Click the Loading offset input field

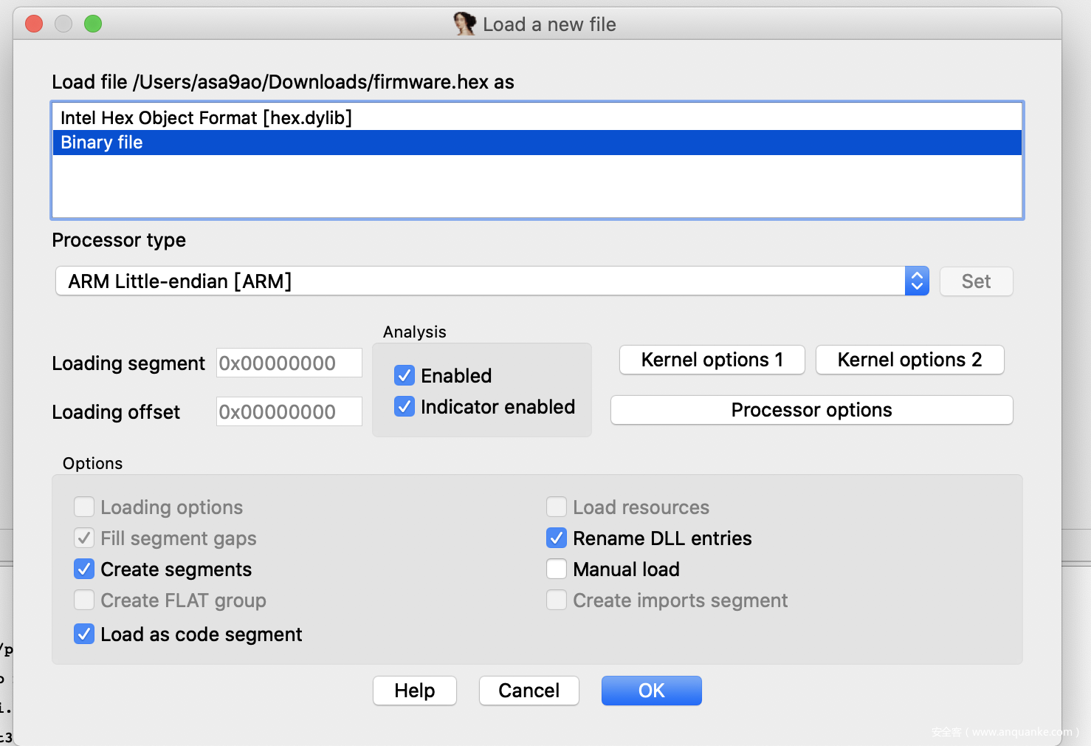click(289, 412)
